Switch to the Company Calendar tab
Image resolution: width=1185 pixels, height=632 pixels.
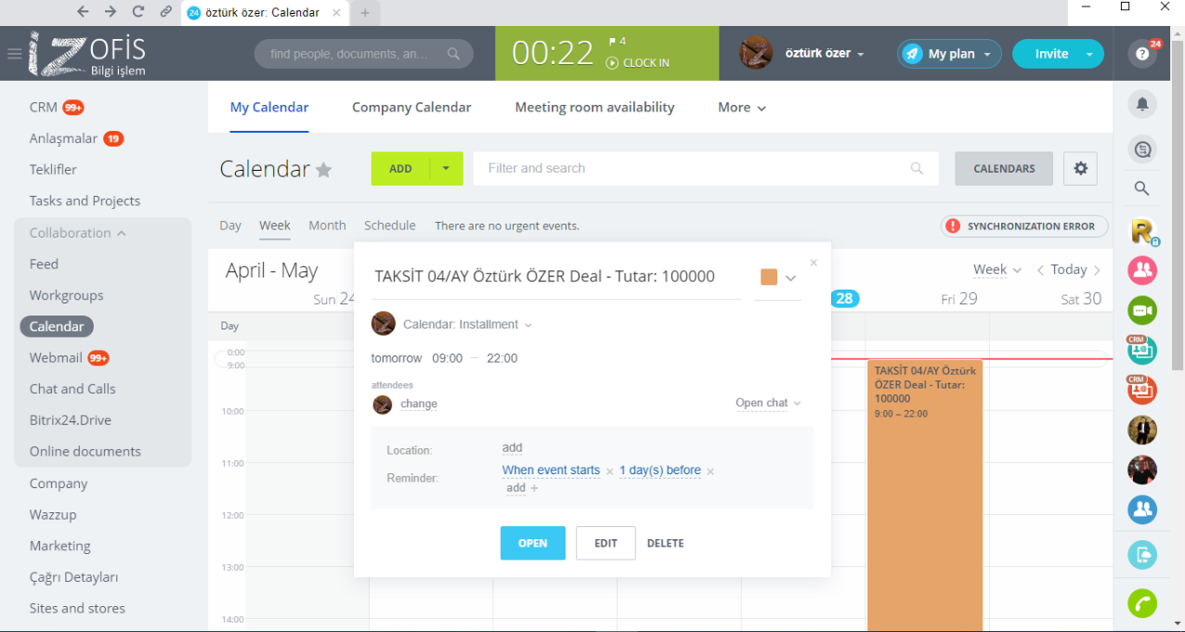pyautogui.click(x=411, y=108)
